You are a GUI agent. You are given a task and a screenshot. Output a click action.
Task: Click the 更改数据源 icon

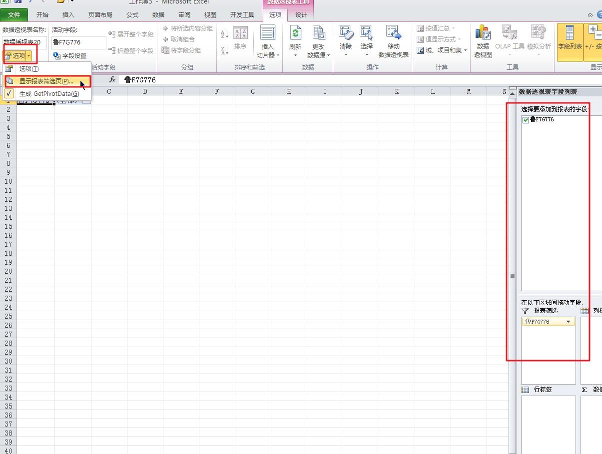pyautogui.click(x=318, y=34)
